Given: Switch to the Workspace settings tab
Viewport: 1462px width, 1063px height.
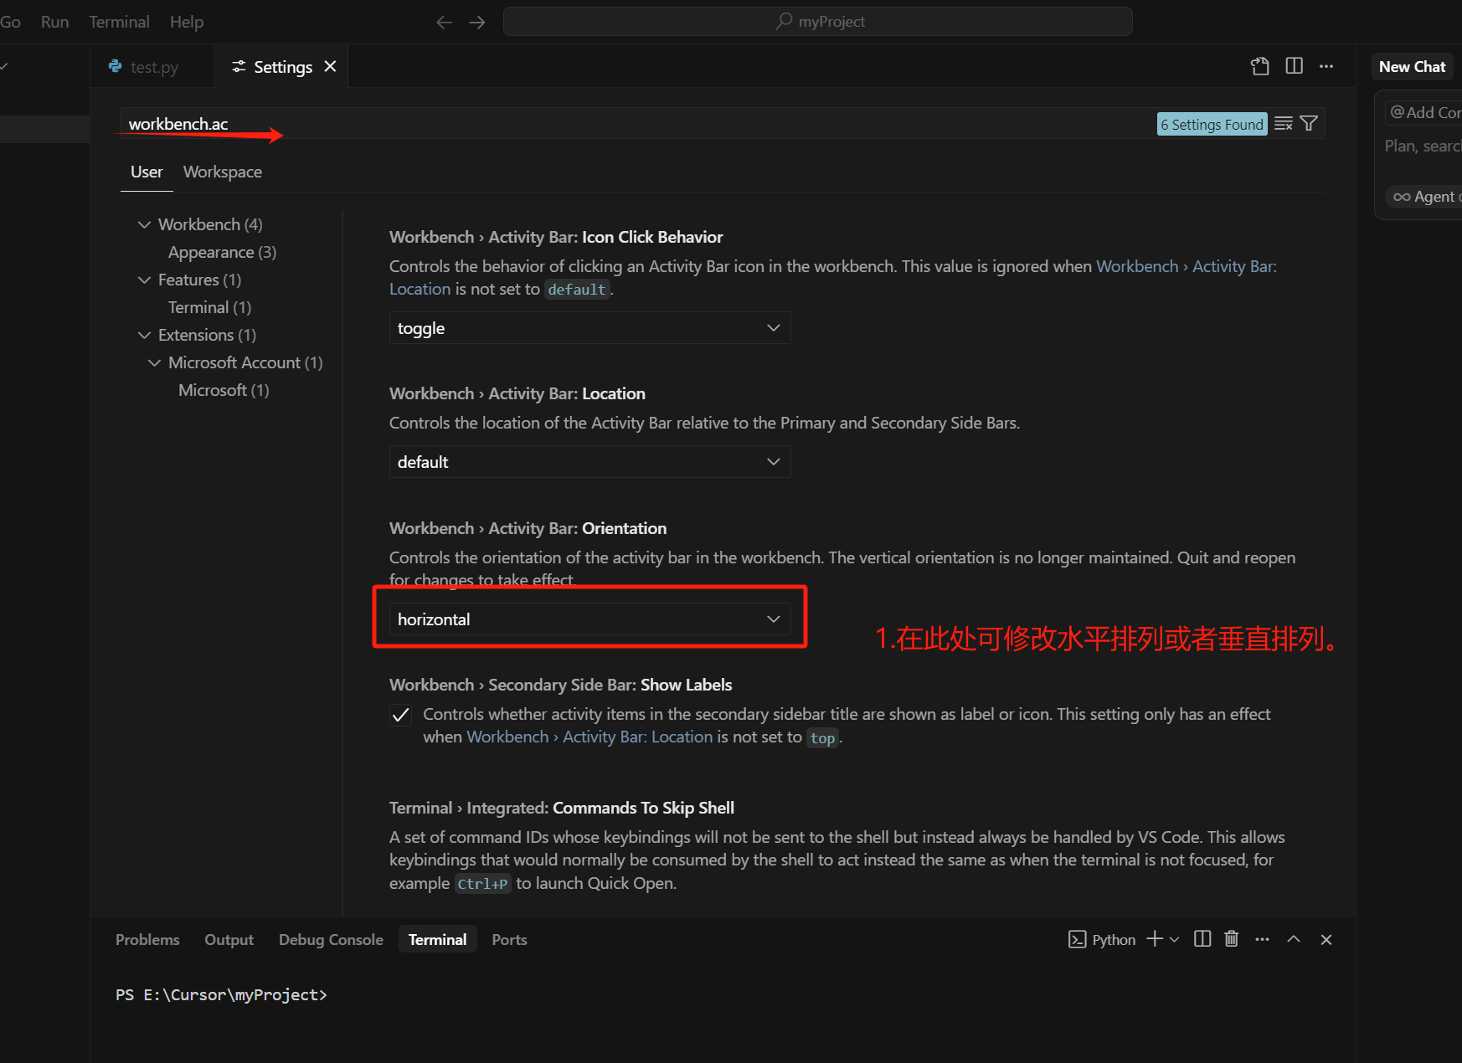Looking at the screenshot, I should click(x=222, y=172).
